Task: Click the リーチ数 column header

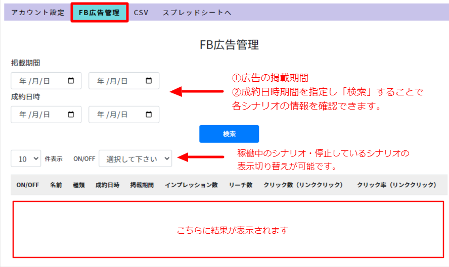Action: pyautogui.click(x=241, y=185)
